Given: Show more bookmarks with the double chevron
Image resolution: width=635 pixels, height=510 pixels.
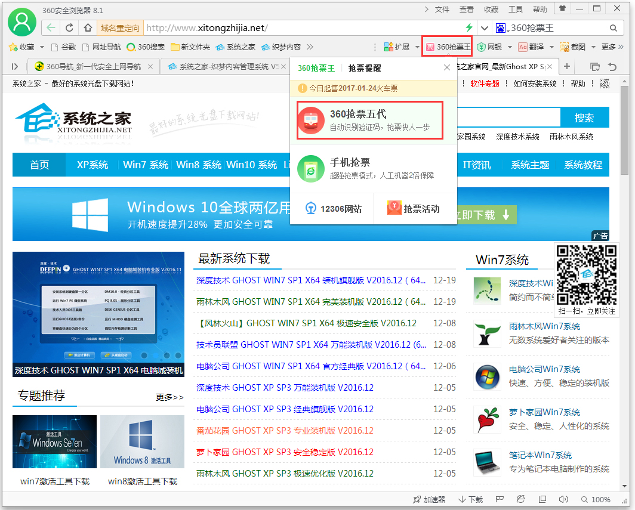Looking at the screenshot, I should coord(310,47).
